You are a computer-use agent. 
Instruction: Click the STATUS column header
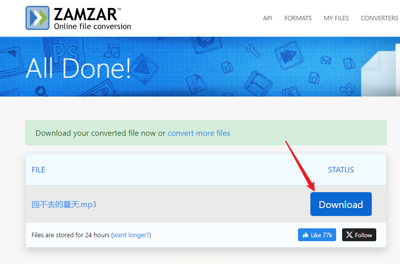341,169
